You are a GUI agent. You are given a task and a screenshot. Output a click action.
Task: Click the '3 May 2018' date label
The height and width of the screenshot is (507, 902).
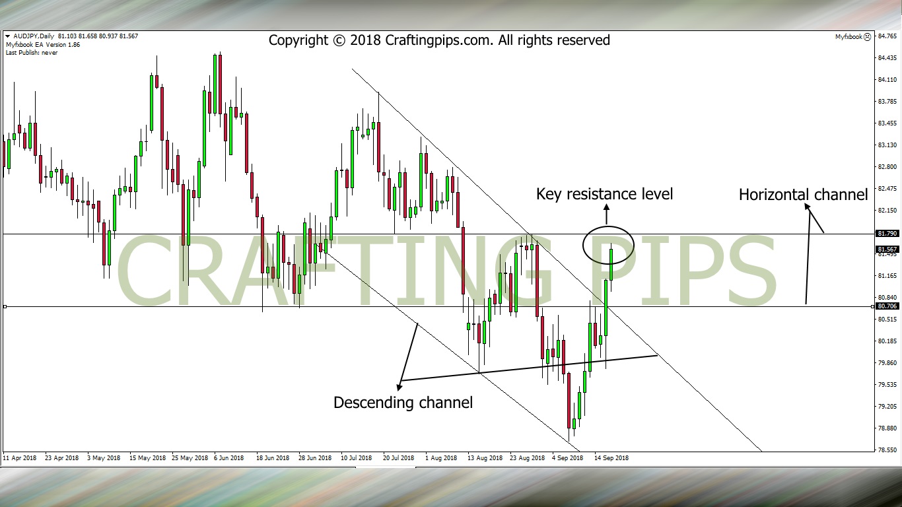coord(106,457)
